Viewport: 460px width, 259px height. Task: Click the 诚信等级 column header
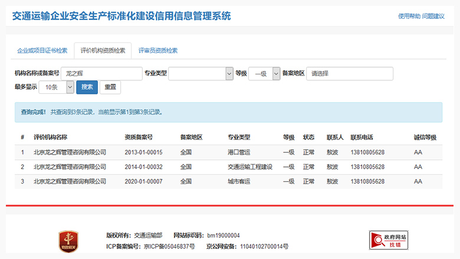pos(425,137)
